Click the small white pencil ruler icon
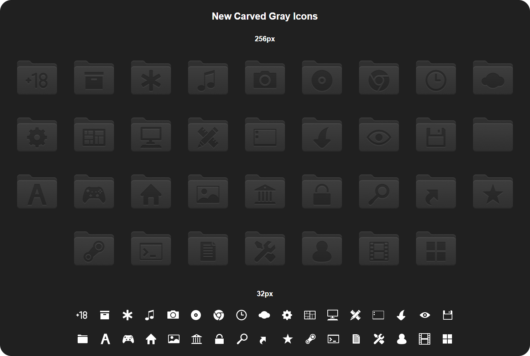This screenshot has height=356, width=530. click(x=355, y=315)
